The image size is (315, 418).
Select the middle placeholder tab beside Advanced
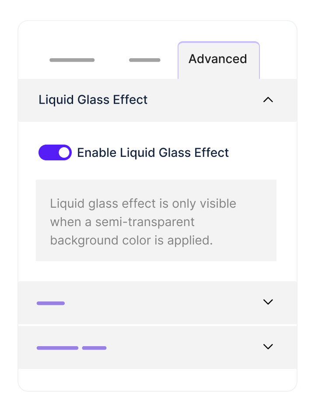[x=144, y=60]
